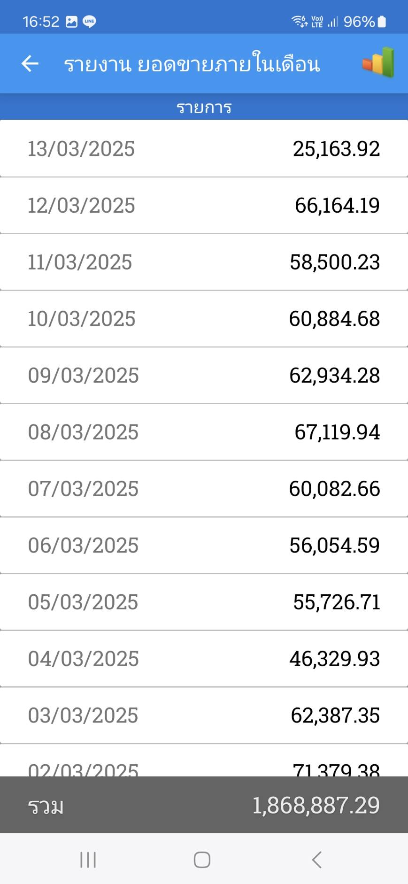Tap the 04/03/2025 sales row
The height and width of the screenshot is (884, 408).
(x=204, y=659)
